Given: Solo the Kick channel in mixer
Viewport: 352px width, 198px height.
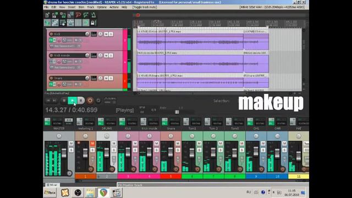Looking at the screenshot, I should point(135,150).
